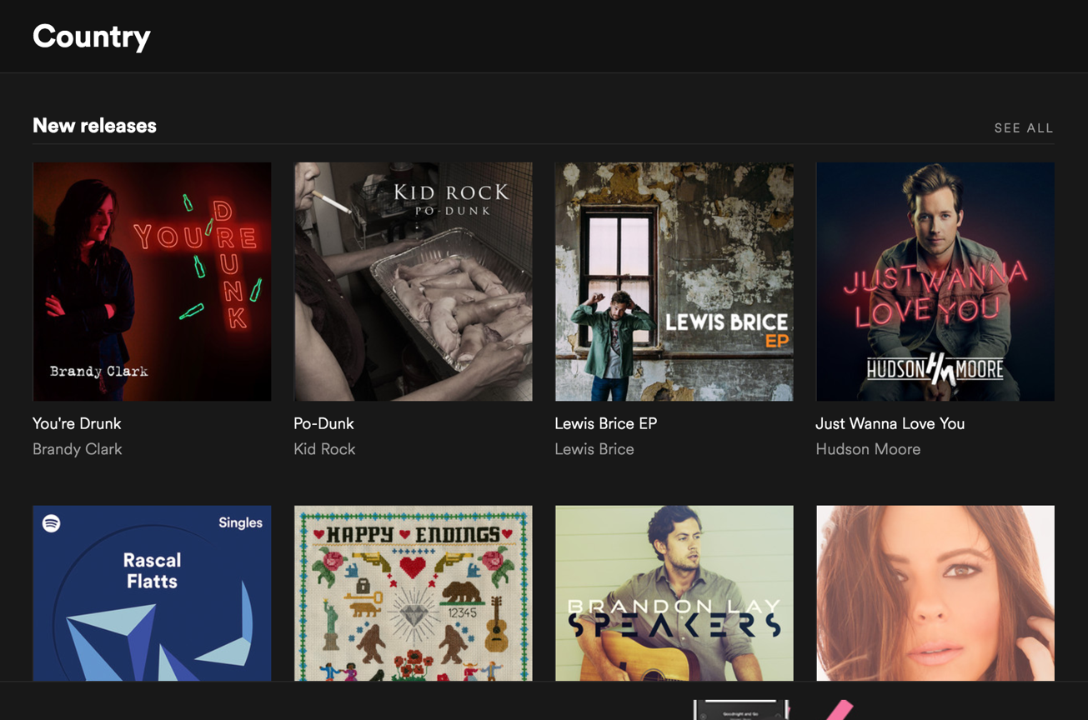Open the woman's face close-up album cover
Viewport: 1088px width, 720px height.
(x=935, y=593)
